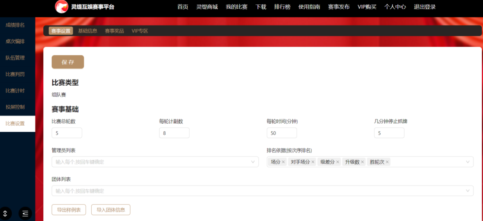Screen dimensions: 483x221
Task: Click into the 团体列表 input box
Action: point(263,191)
